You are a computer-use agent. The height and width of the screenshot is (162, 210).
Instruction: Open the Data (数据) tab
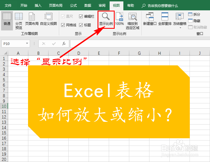(88, 6)
